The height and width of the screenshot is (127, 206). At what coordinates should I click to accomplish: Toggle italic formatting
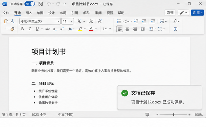pos(30,29)
